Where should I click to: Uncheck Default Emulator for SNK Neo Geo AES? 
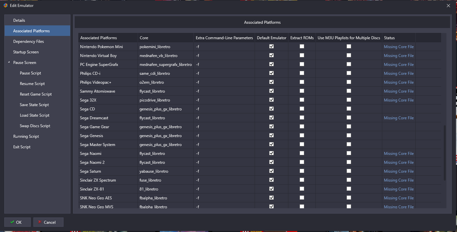(271, 198)
